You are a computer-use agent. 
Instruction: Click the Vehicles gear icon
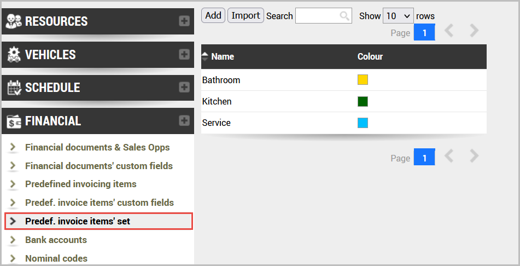(x=14, y=55)
